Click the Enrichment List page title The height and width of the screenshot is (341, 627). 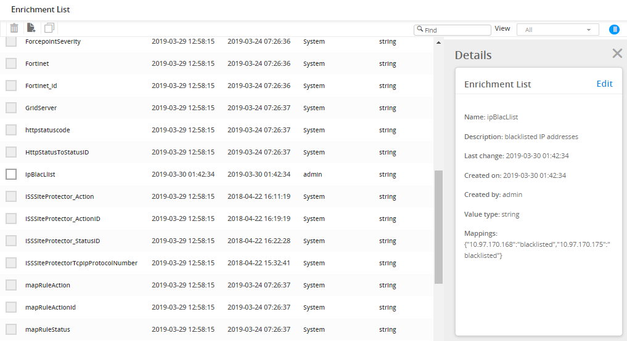(x=41, y=10)
